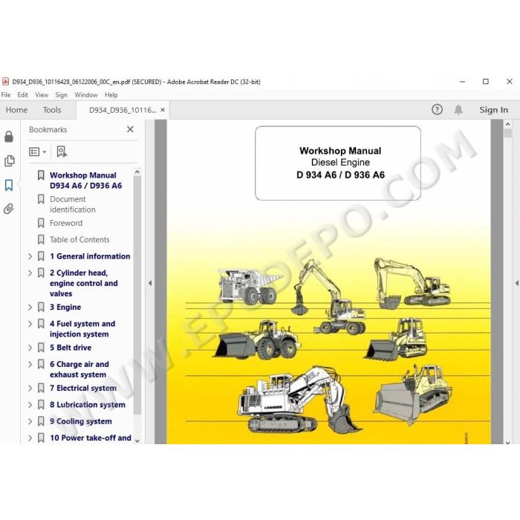520x520 pixels.
Task: Open the Edit menu
Action: 22,95
